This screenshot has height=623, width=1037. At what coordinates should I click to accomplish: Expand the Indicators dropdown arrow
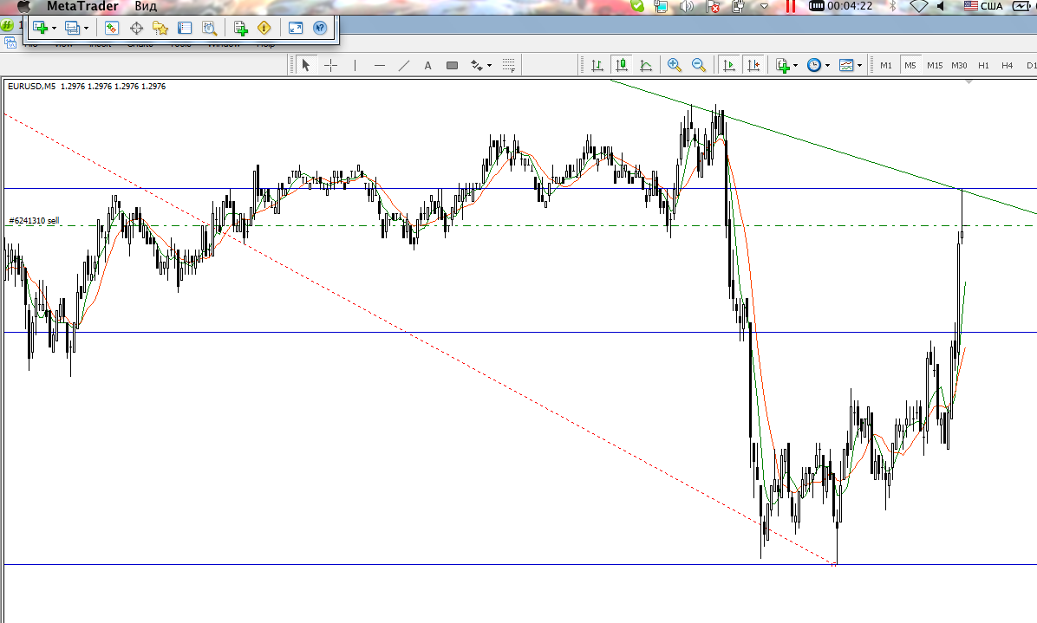(796, 65)
